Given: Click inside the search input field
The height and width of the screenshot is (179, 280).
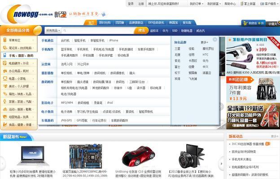Looking at the screenshot, I should click(98, 30).
